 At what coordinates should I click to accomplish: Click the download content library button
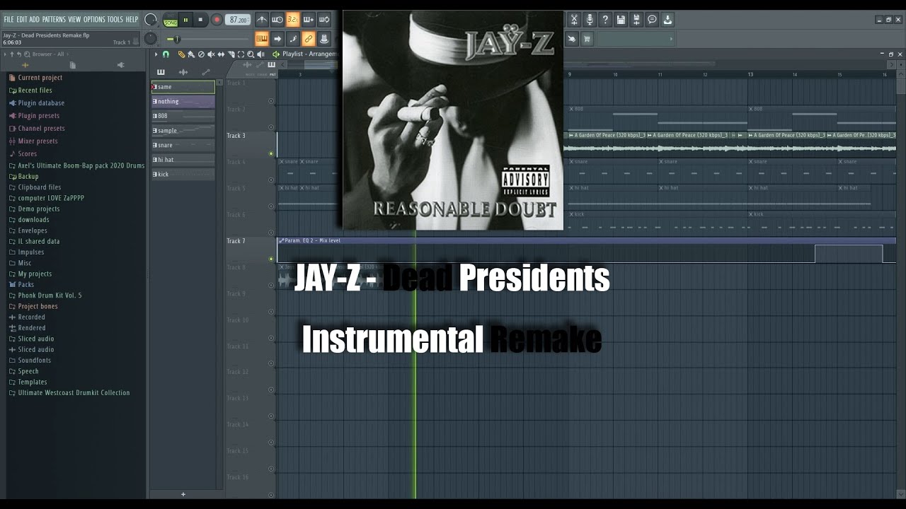(667, 20)
